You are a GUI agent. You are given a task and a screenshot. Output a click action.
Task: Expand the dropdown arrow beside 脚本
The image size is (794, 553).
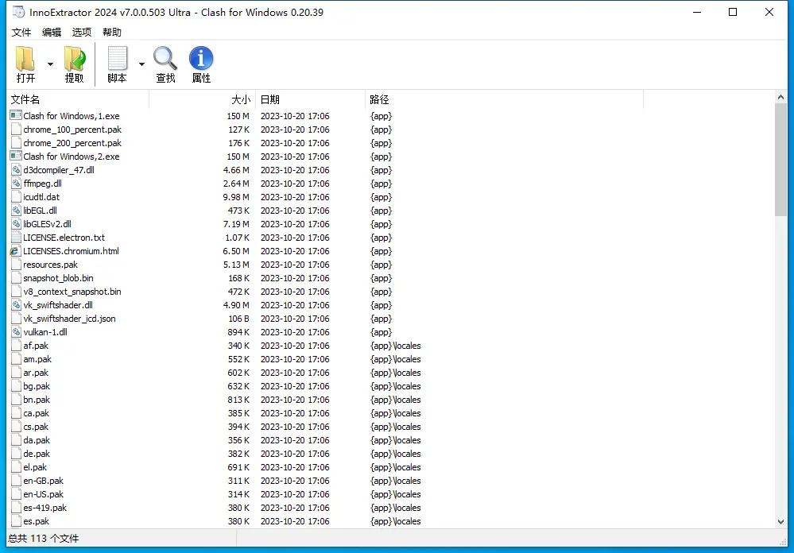pyautogui.click(x=141, y=64)
